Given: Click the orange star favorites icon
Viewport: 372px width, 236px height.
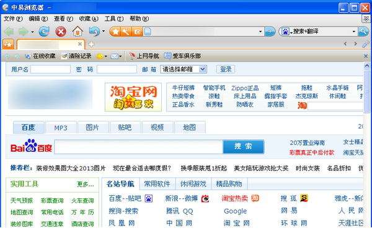Looking at the screenshot, I should click(115, 31).
